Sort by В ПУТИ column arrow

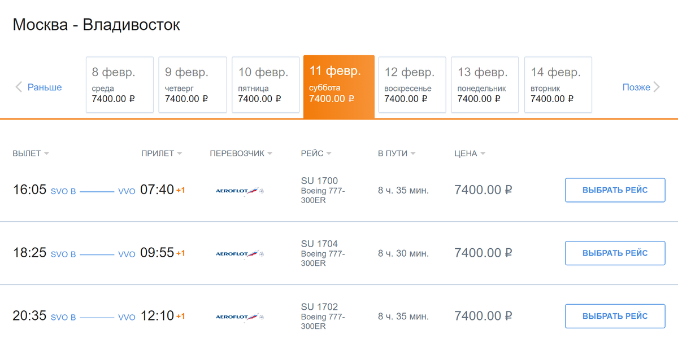tap(413, 153)
